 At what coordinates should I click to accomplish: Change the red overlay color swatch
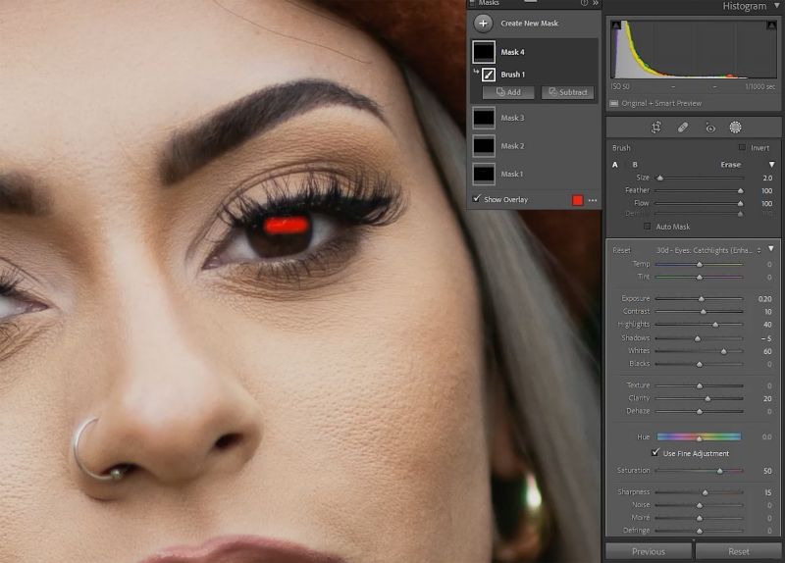click(x=577, y=200)
